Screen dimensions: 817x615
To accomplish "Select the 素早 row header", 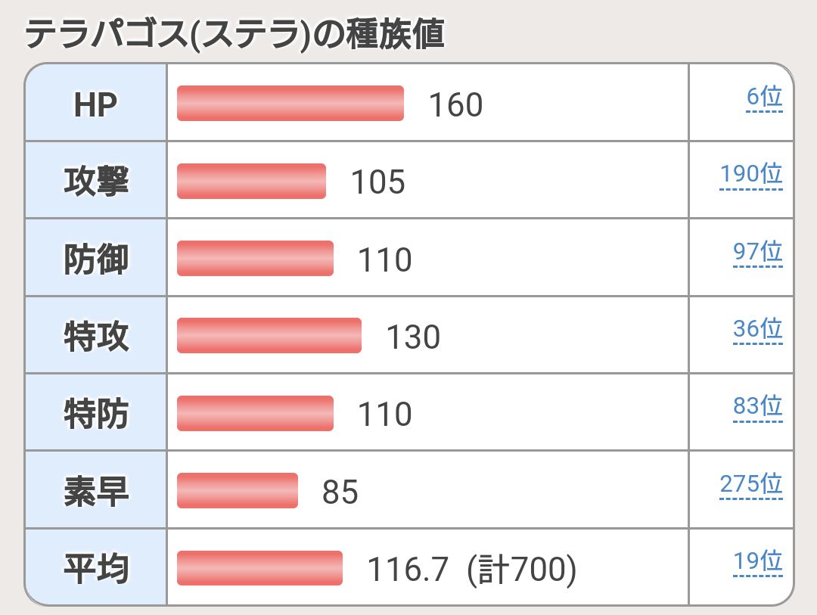I will [x=95, y=491].
